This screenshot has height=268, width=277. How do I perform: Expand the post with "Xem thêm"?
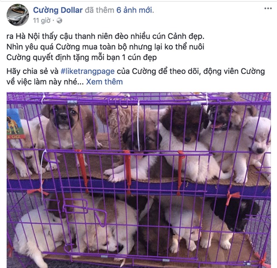(104, 82)
